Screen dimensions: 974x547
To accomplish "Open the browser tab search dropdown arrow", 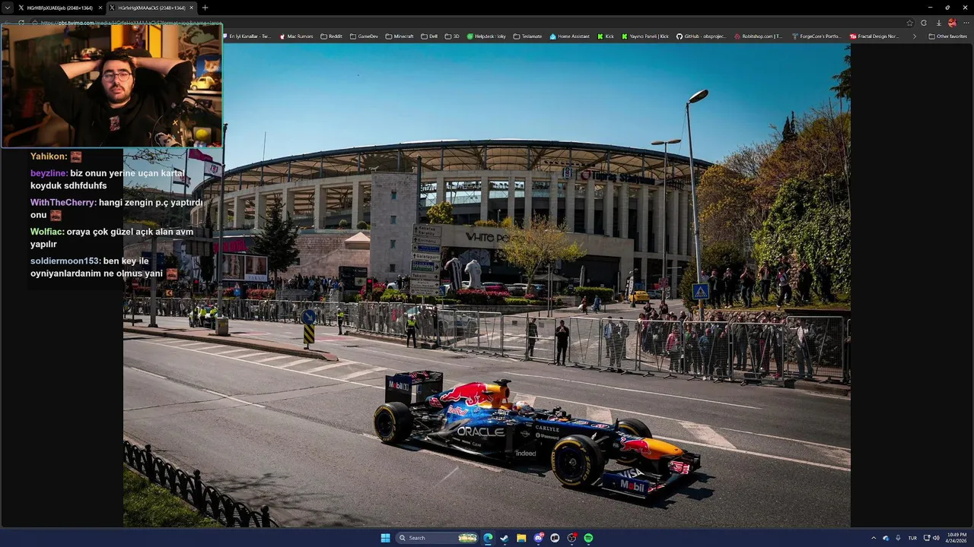I will click(x=8, y=8).
